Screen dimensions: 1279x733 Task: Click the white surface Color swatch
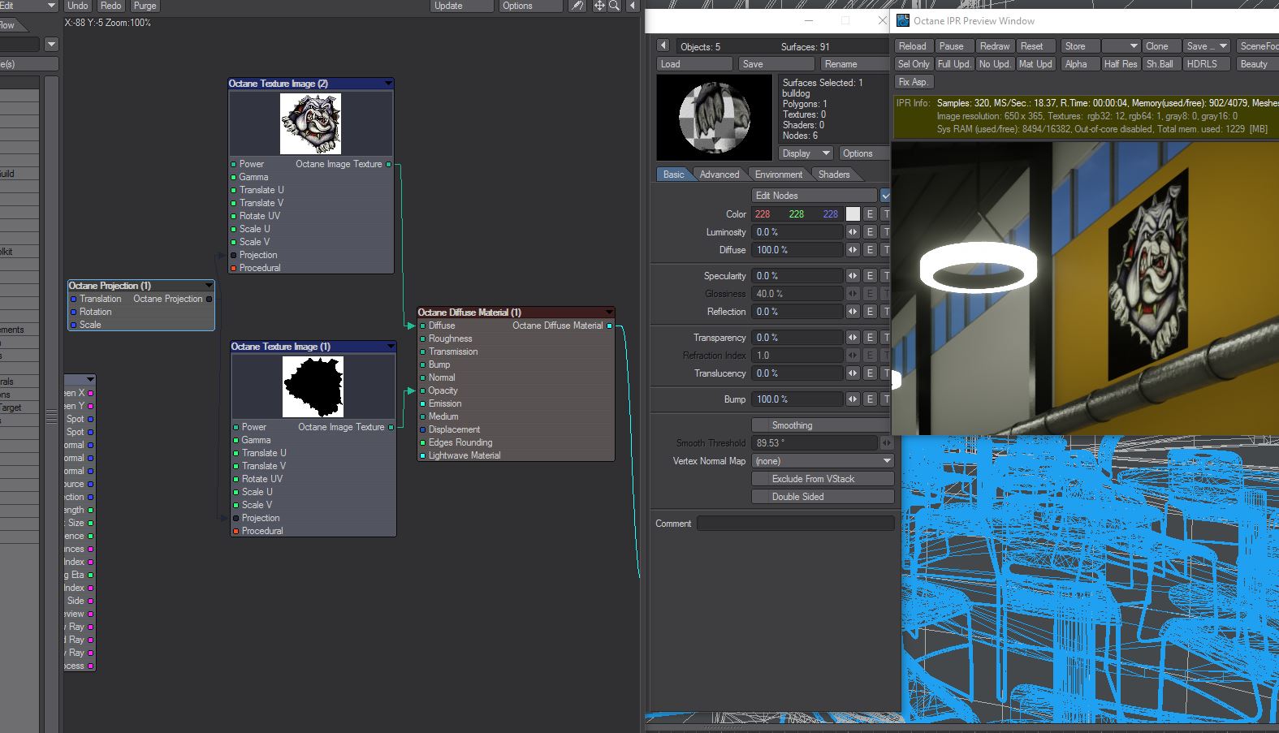tap(853, 214)
